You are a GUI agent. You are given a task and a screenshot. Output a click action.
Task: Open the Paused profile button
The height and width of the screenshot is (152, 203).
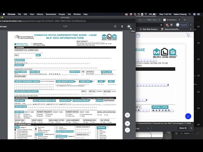coord(182,25)
